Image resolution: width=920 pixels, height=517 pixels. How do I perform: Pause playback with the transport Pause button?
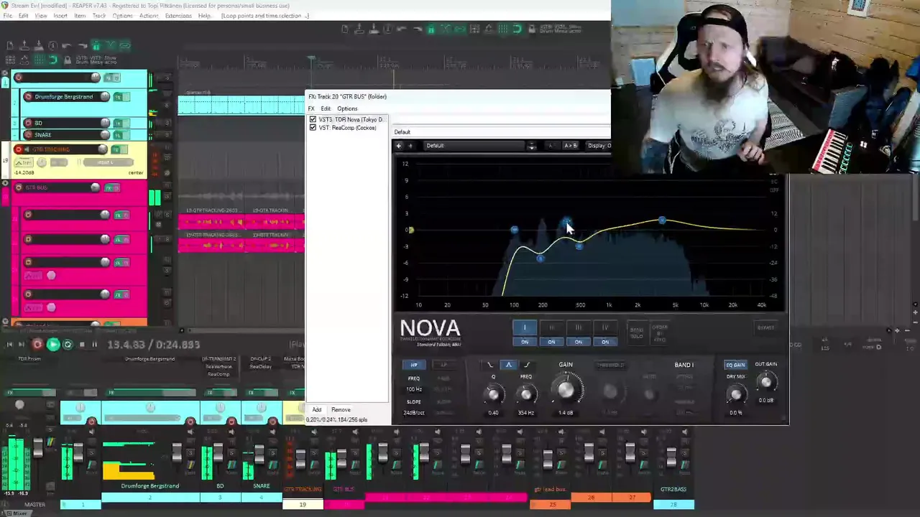[x=94, y=345]
